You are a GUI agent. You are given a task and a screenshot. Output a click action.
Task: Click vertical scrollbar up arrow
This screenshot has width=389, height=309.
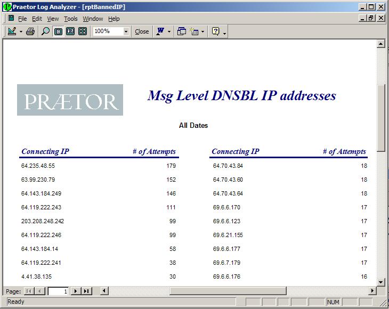point(380,44)
